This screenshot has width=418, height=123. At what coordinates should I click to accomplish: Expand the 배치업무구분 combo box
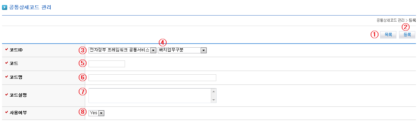pyautogui.click(x=182, y=50)
